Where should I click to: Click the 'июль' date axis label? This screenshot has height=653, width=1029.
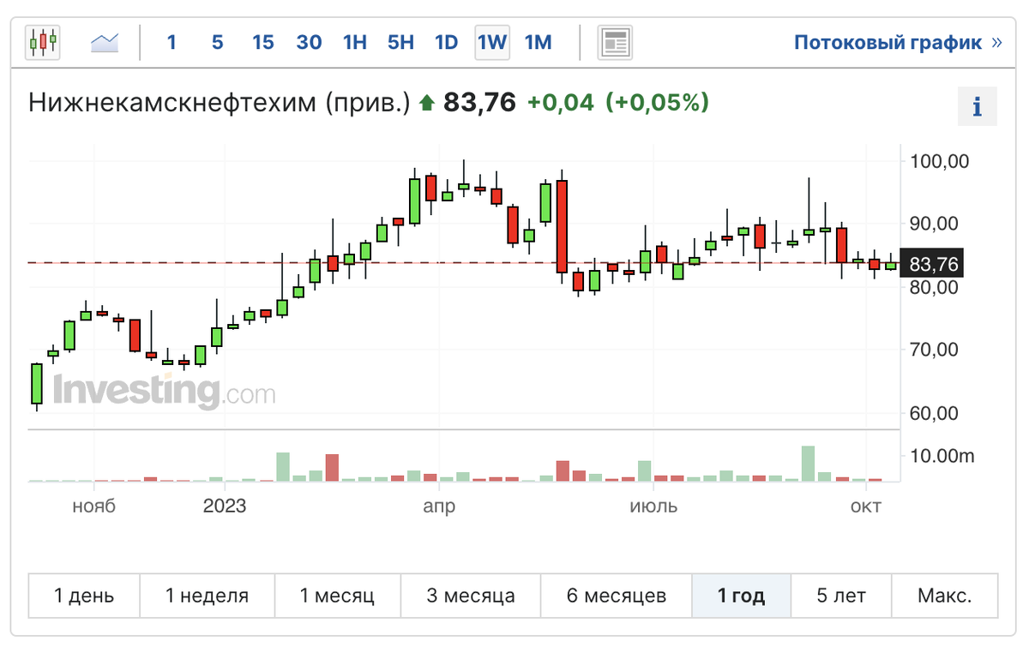pyautogui.click(x=653, y=506)
